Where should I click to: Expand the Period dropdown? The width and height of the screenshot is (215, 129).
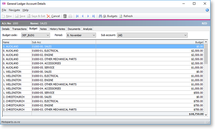94,35
